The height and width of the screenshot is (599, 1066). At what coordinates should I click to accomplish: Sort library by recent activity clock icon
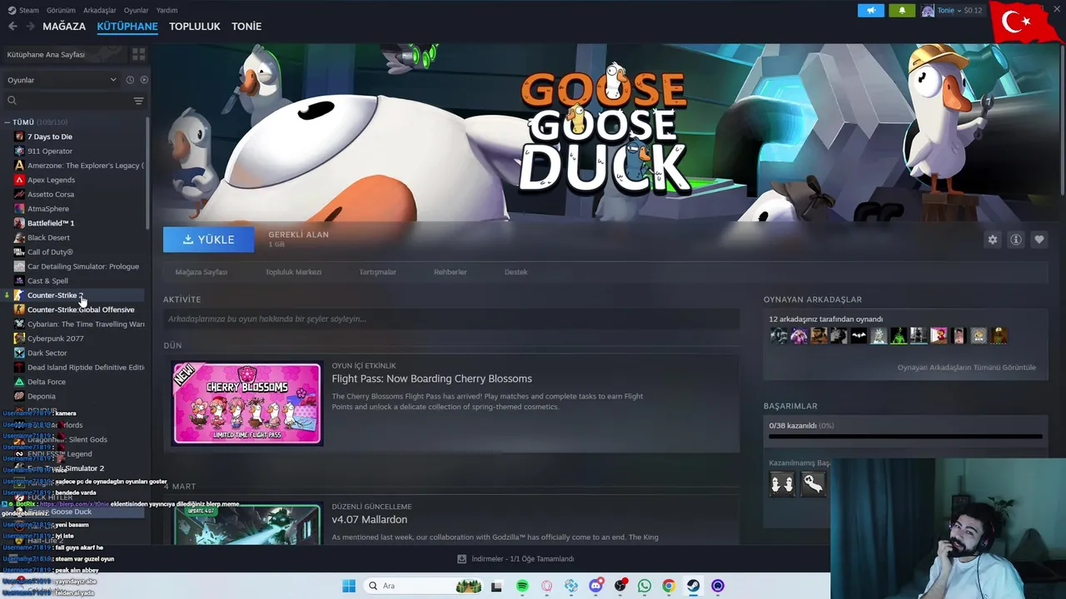click(x=130, y=80)
